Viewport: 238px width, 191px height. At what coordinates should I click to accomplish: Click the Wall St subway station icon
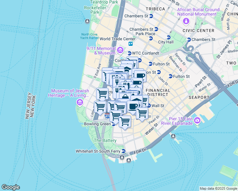149,105
